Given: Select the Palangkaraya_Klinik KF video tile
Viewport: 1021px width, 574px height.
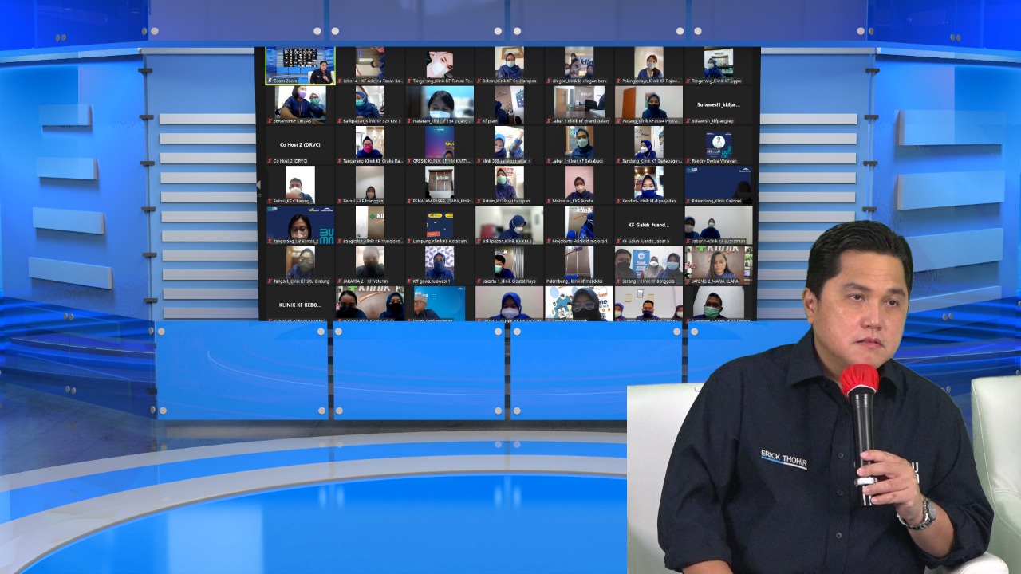Looking at the screenshot, I should tap(649, 65).
